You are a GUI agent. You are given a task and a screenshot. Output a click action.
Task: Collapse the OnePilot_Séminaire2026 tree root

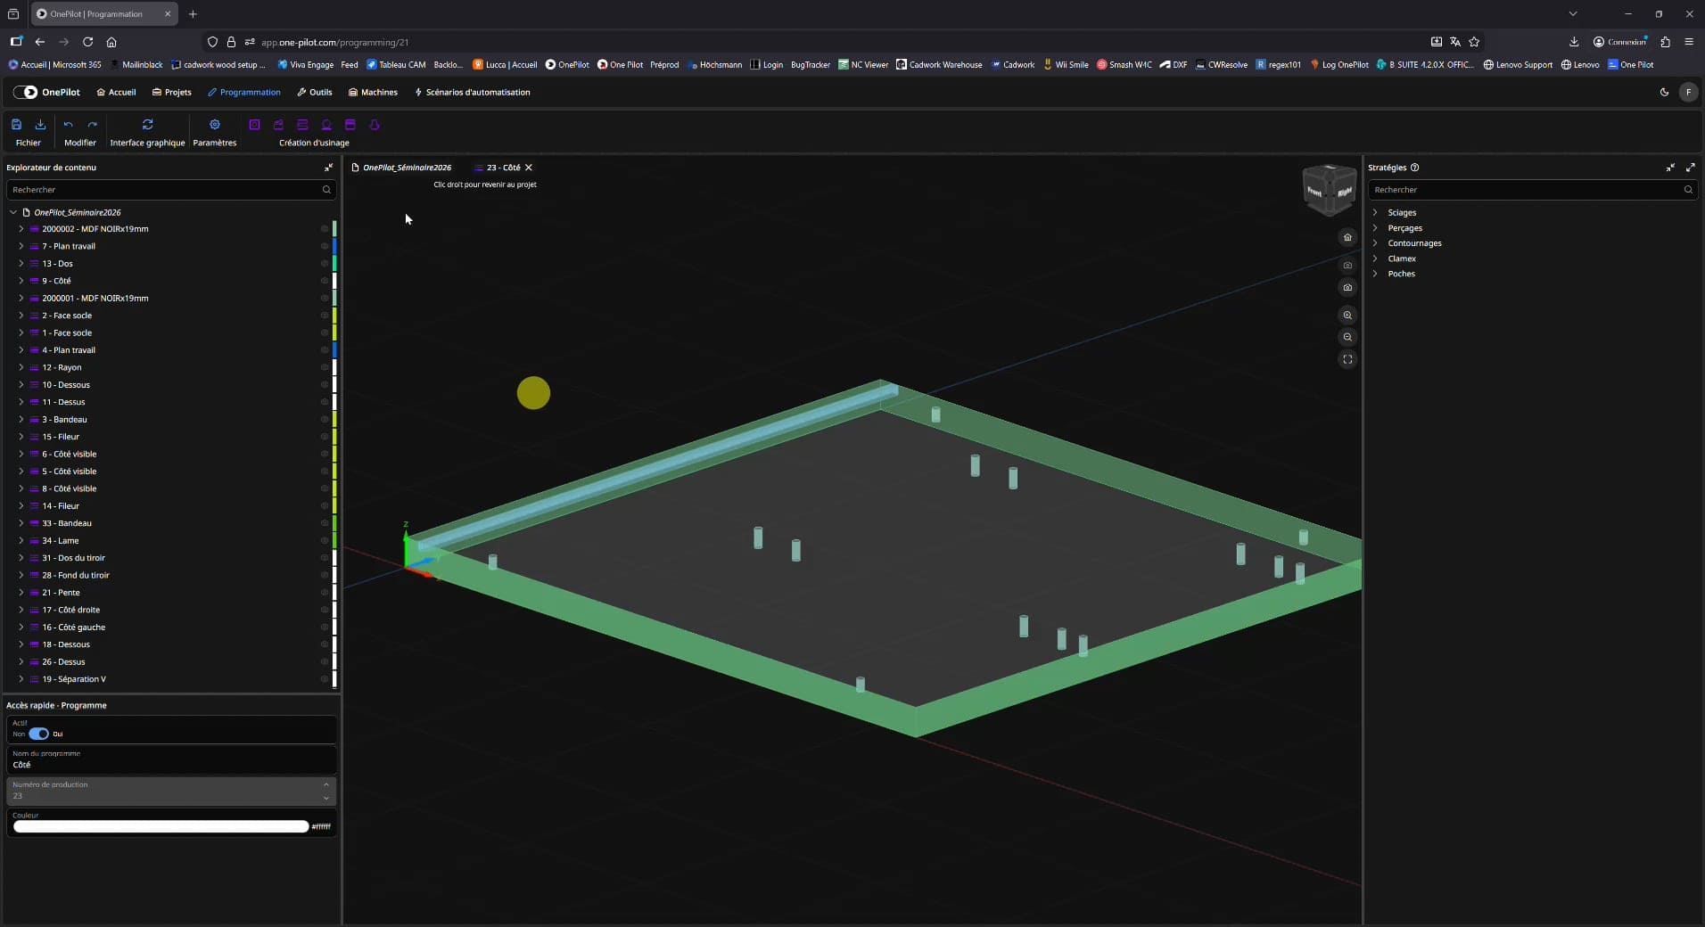click(13, 212)
